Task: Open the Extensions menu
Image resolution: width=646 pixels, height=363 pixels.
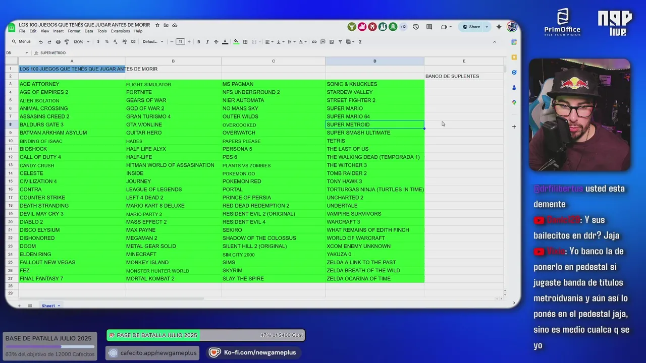Action: click(x=121, y=31)
